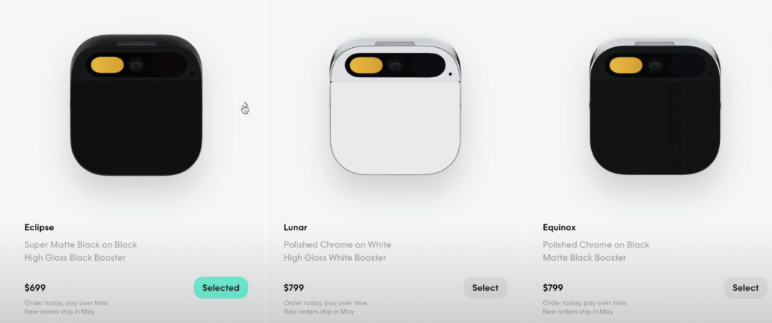
Task: Click the $799 price under Lunar
Action: point(294,287)
